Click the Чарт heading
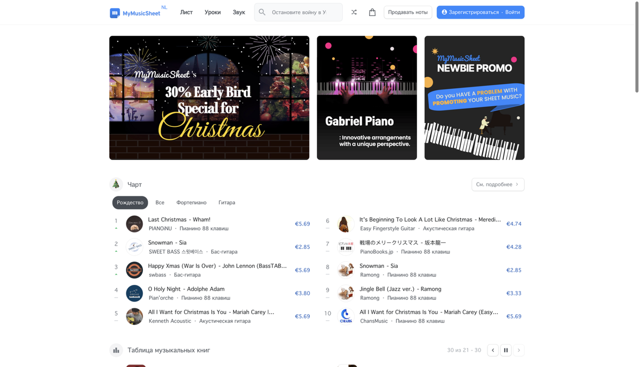Viewport: 640px width, 367px height. click(x=134, y=185)
